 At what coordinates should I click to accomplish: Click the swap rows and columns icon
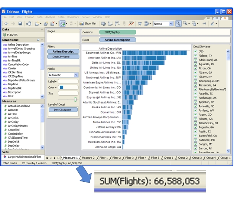coord(103,23)
